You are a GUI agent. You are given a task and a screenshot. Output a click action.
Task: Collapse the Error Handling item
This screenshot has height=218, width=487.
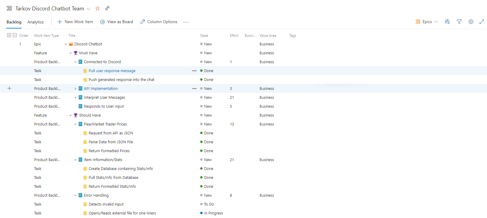coord(75,195)
